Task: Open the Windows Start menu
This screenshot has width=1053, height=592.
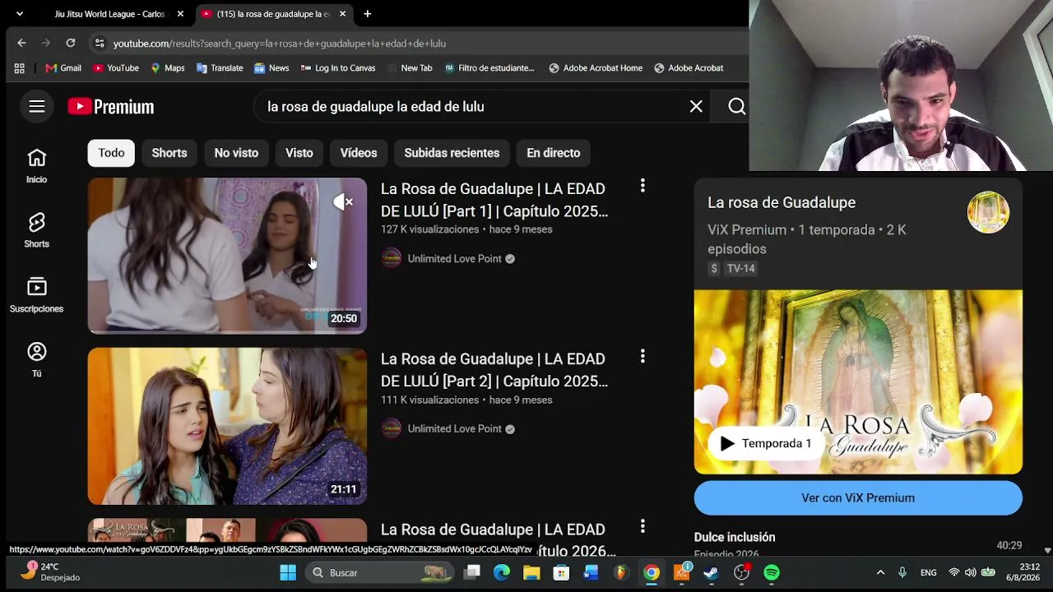Action: coord(288,572)
